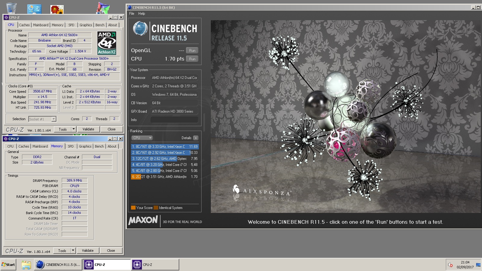Open the control panel desktop icon
The image size is (482, 271).
coord(34,9)
